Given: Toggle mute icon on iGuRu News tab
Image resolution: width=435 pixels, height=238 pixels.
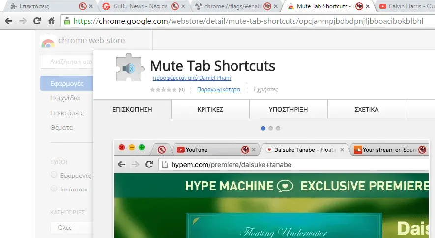Looking at the screenshot, I should [x=175, y=6].
